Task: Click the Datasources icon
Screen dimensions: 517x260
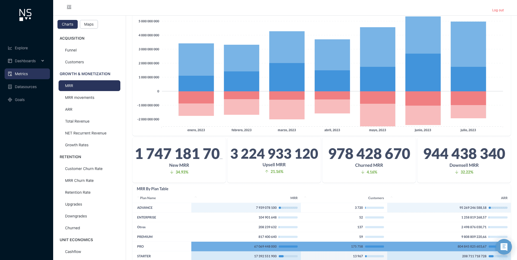Action: tap(10, 87)
